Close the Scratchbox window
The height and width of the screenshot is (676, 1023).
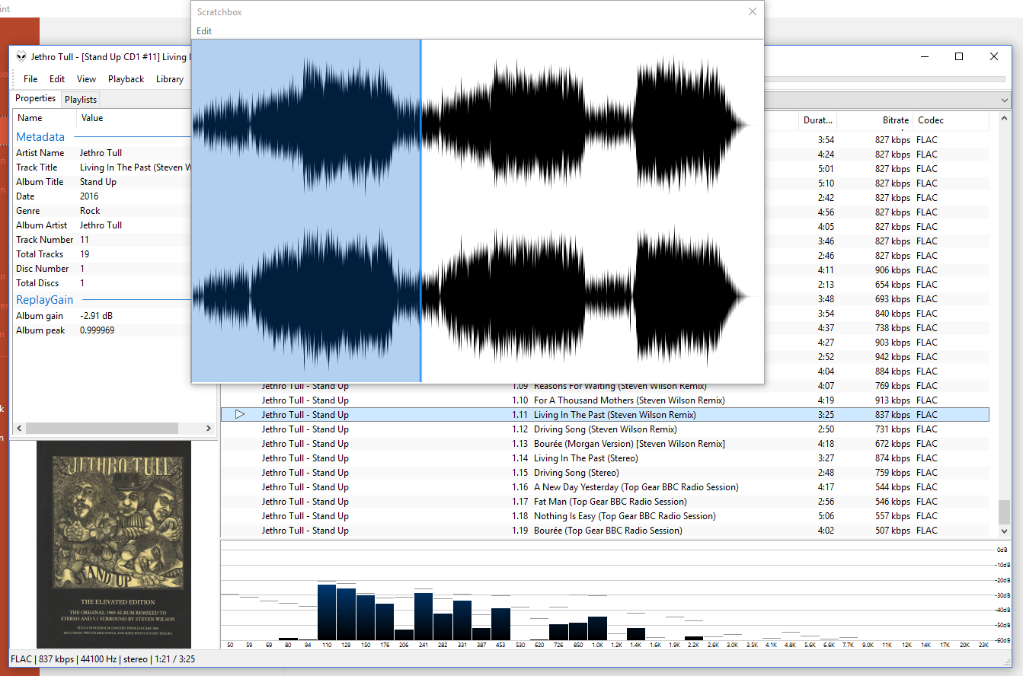(753, 11)
